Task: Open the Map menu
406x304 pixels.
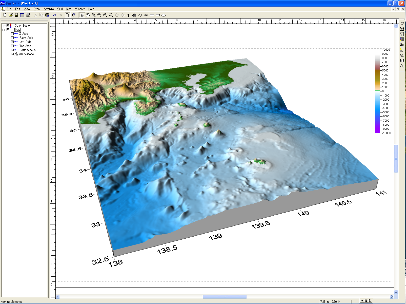Action: tap(69, 9)
